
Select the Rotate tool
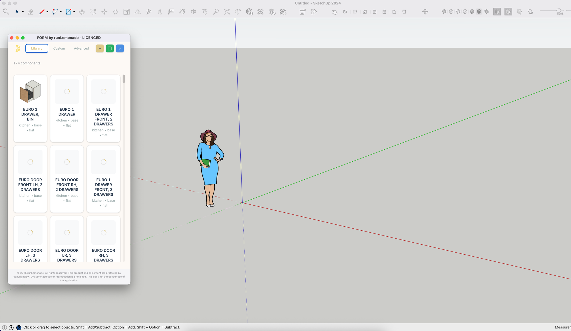pos(115,12)
